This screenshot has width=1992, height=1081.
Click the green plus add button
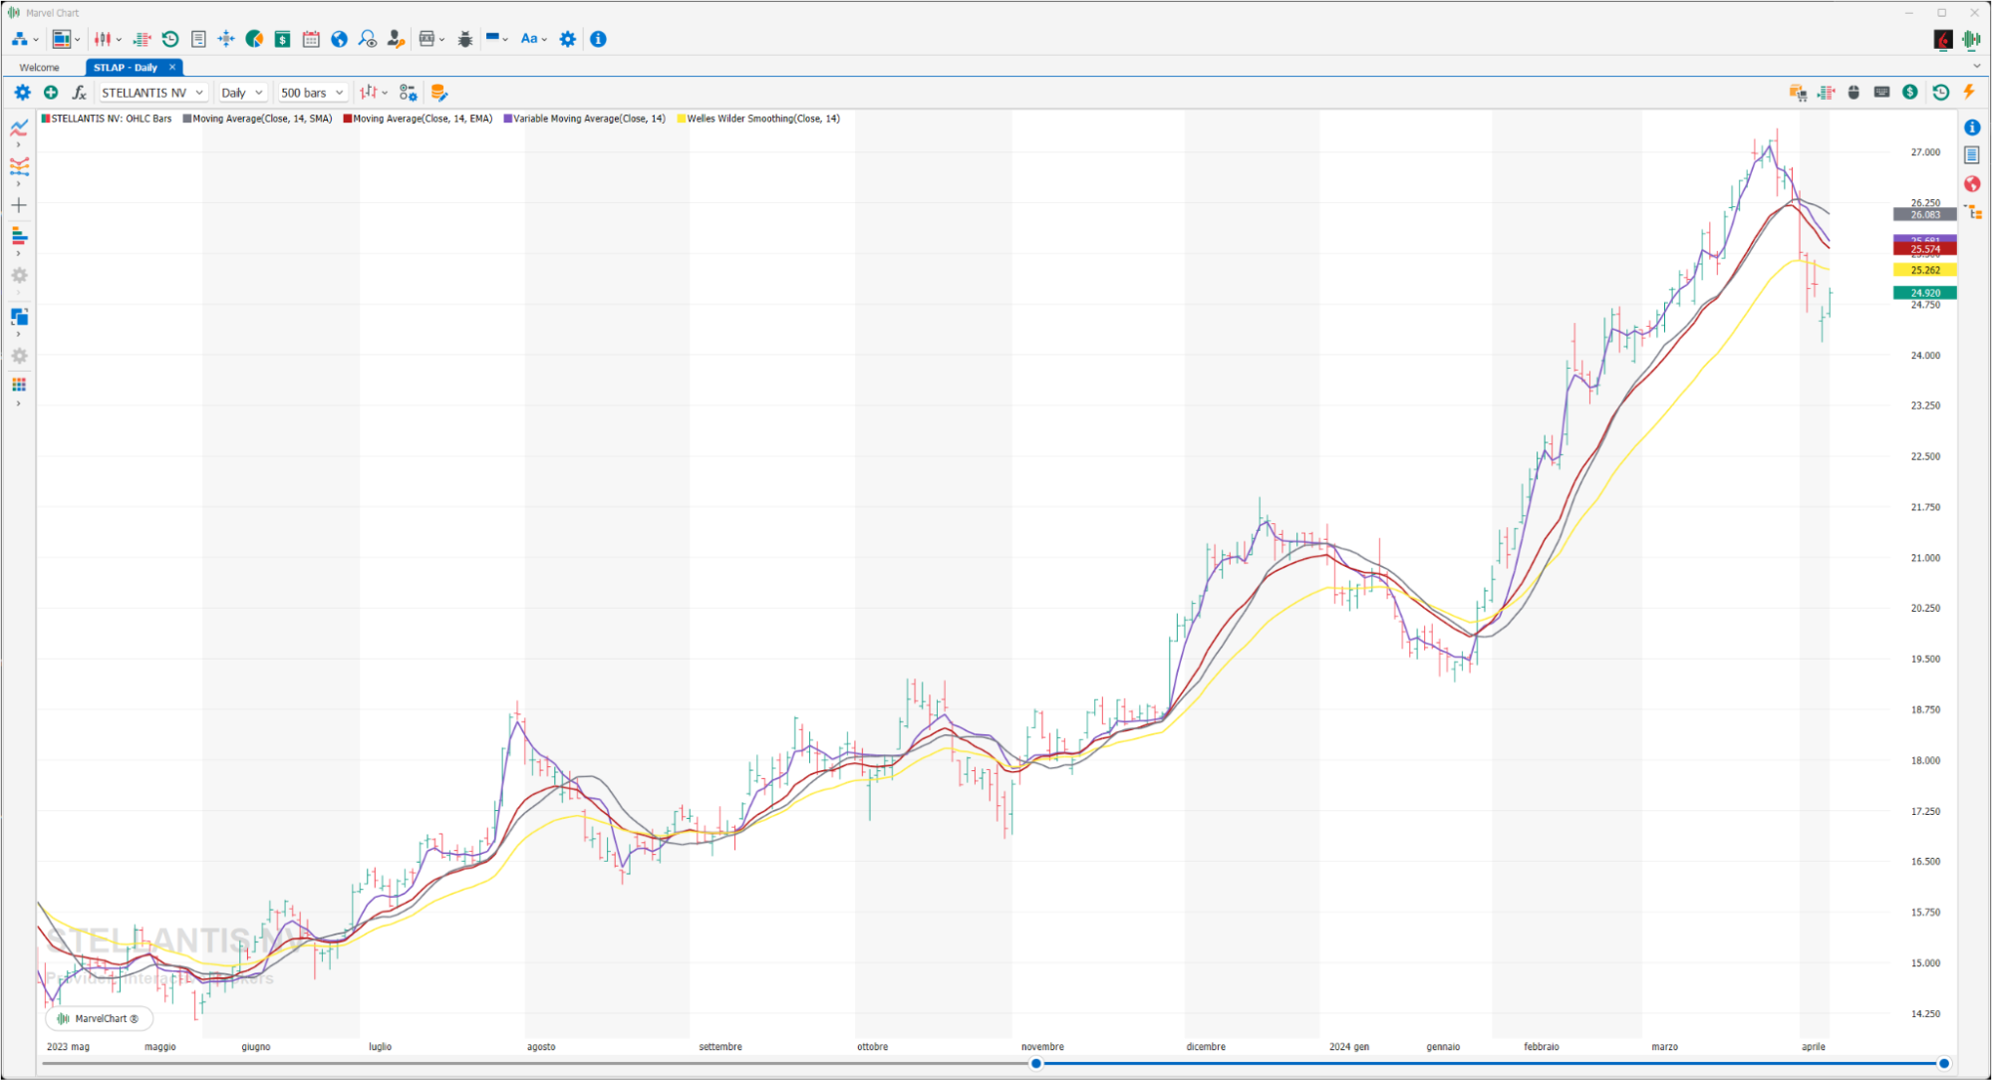click(51, 93)
